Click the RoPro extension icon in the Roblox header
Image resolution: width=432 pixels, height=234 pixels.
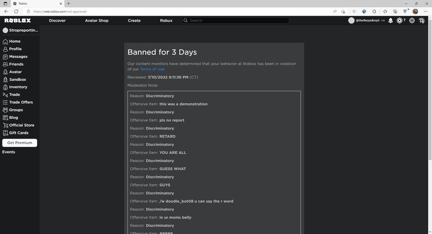421,21
